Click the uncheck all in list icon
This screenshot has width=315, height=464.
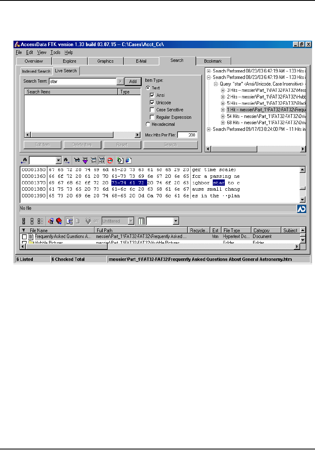(40, 221)
